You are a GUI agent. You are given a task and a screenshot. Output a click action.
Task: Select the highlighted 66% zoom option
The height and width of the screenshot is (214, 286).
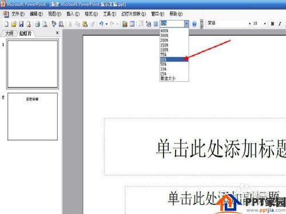174,59
